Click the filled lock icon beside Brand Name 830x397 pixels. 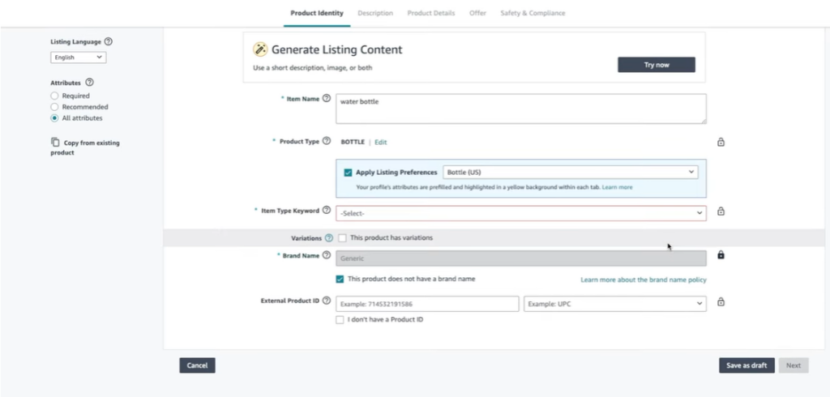pos(721,254)
